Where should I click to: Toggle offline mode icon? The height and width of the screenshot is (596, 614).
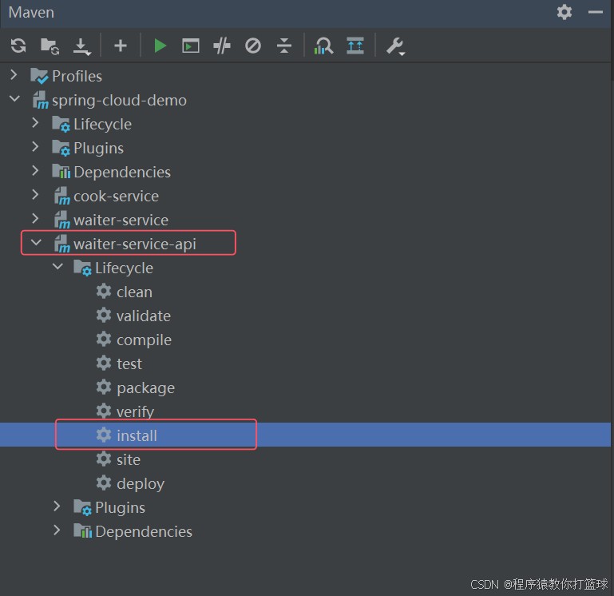[222, 46]
